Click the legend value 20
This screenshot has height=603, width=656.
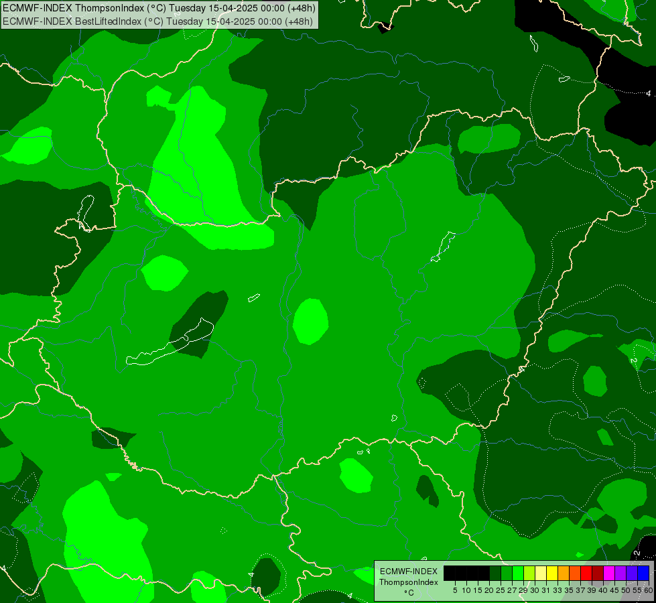tap(490, 590)
